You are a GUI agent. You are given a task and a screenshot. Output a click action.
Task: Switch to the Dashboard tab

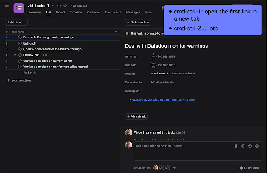[113, 12]
